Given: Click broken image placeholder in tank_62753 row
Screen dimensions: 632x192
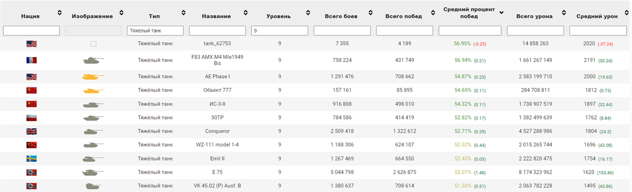Looking at the screenshot, I should pyautogui.click(x=93, y=44).
